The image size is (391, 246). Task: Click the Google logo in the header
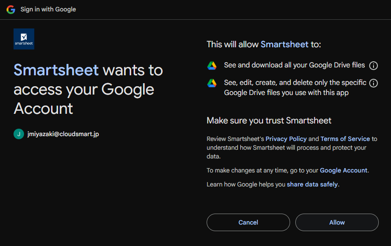(x=11, y=10)
